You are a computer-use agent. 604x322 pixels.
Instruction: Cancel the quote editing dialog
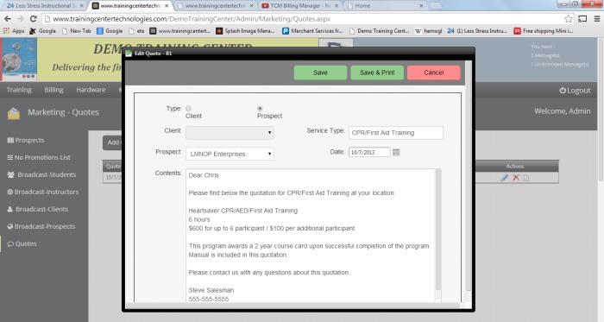[x=433, y=73]
